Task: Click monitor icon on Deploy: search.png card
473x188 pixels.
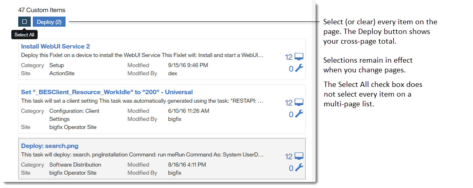Action: pos(299,156)
